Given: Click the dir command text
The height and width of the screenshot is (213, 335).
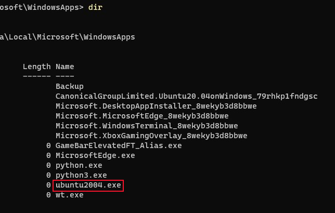Looking at the screenshot, I should click(95, 7).
